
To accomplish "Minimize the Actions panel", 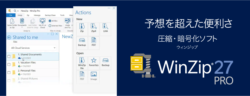I will point(109,8).
